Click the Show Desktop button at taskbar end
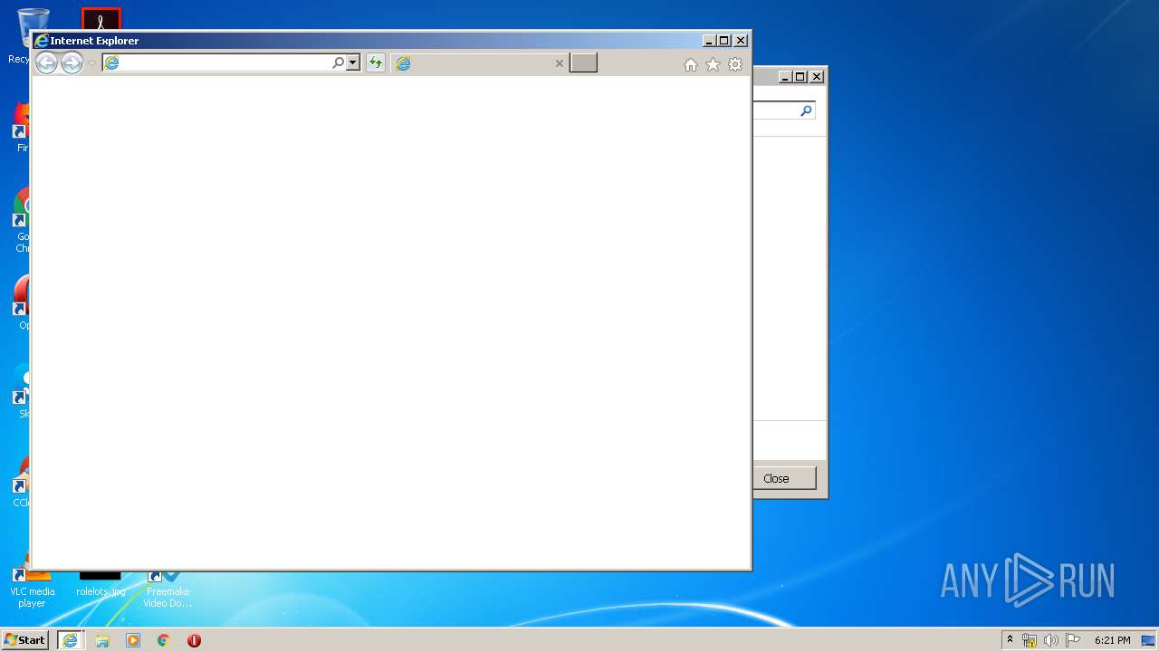Viewport: 1159px width, 652px height. 1149,640
